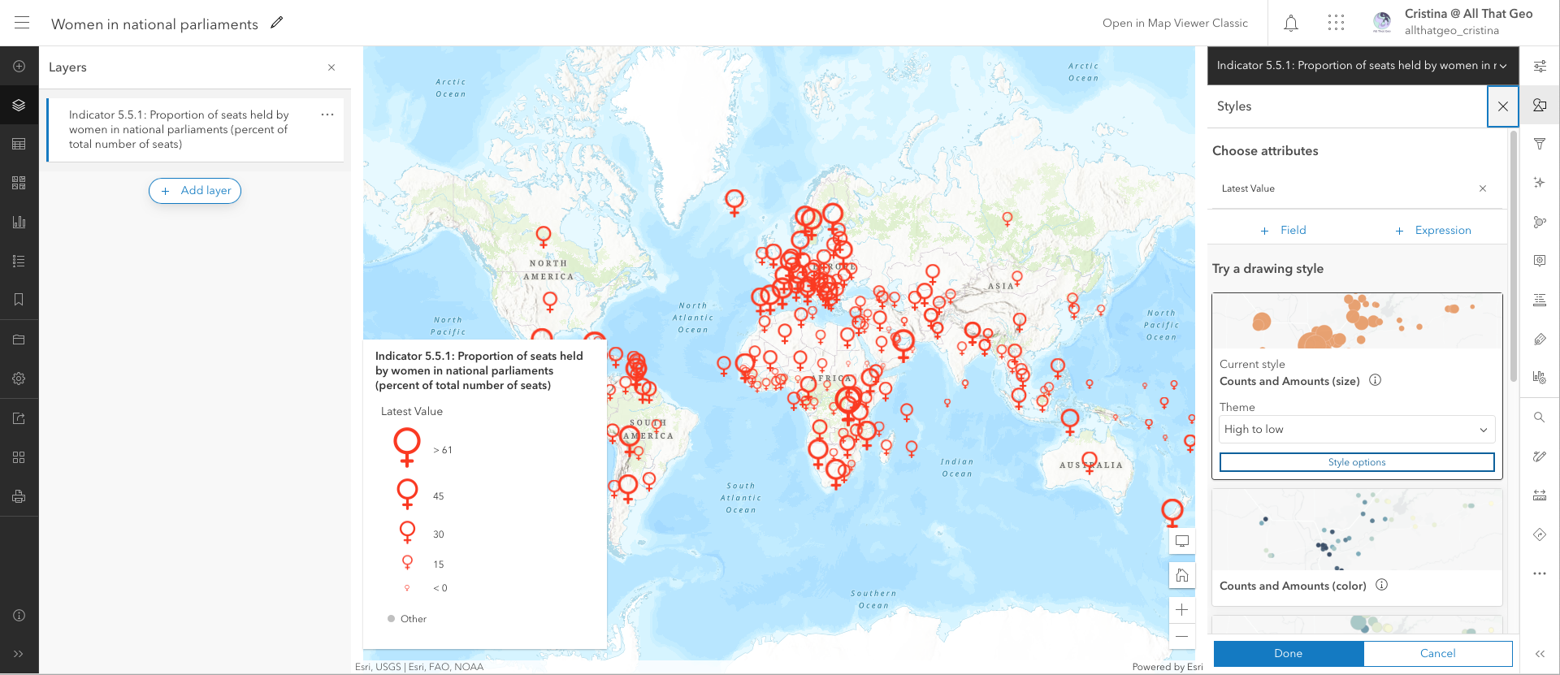Click the map Home default extent button
Viewport: 1560px width, 675px height.
(x=1182, y=576)
